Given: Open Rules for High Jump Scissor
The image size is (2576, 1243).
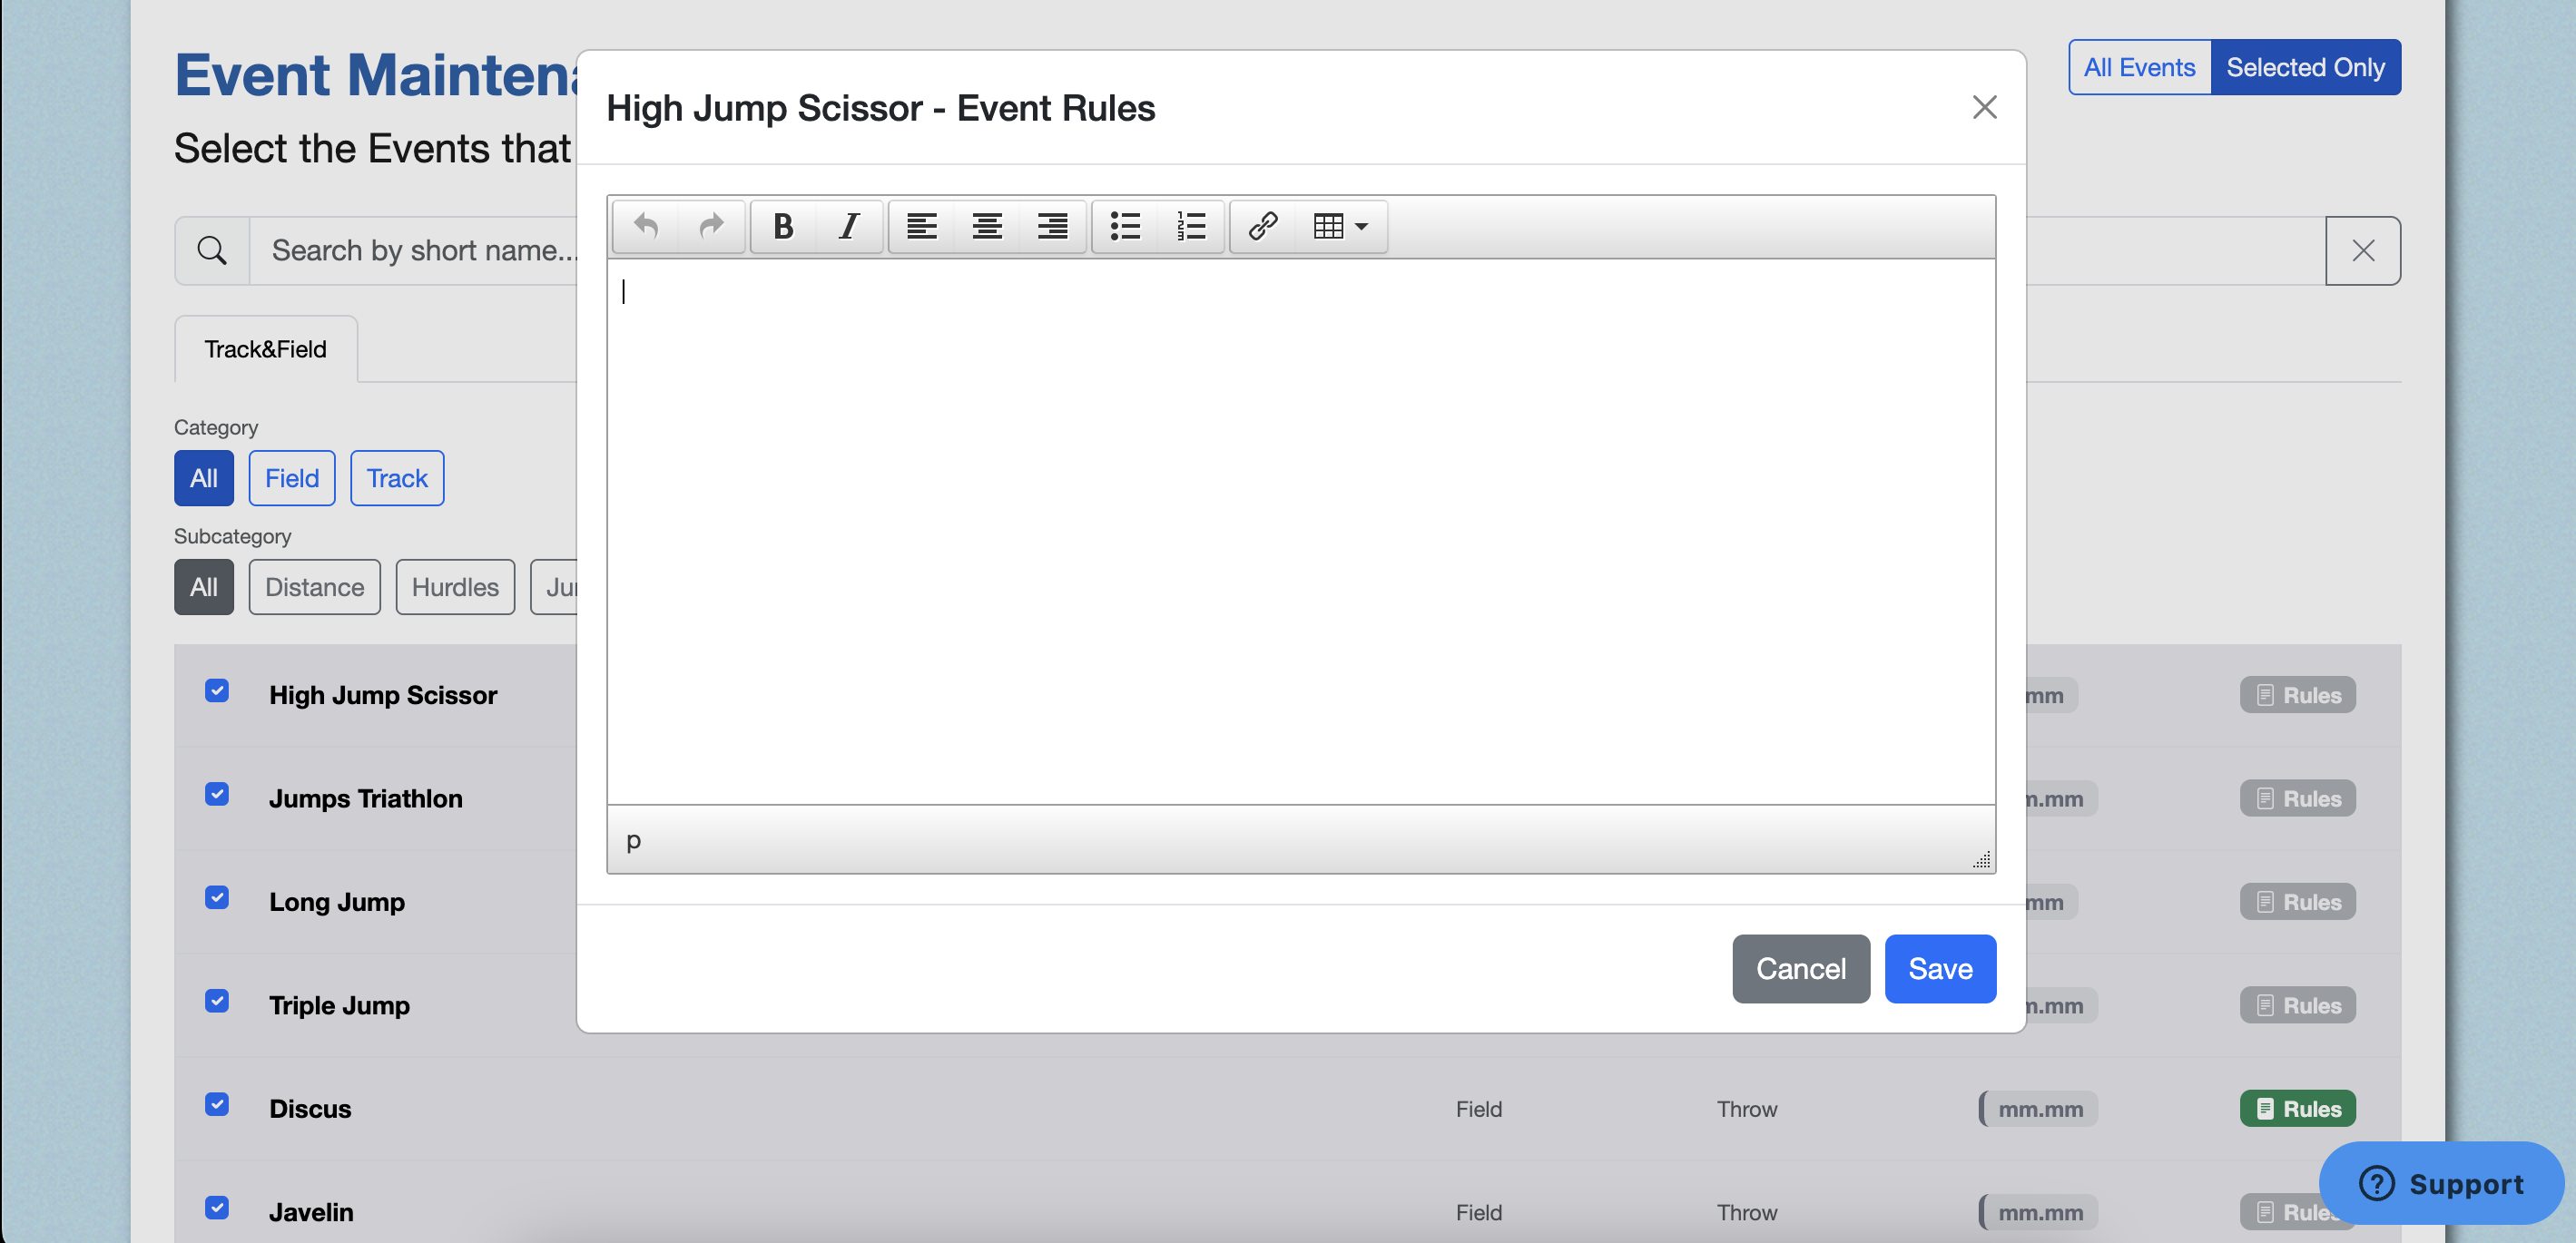Looking at the screenshot, I should point(2297,695).
